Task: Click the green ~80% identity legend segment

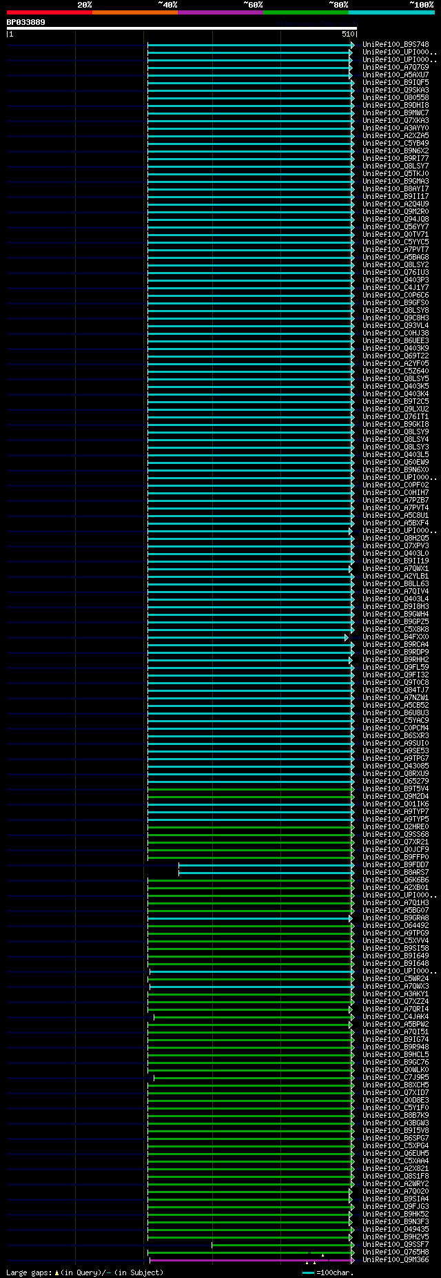Action: (x=306, y=12)
